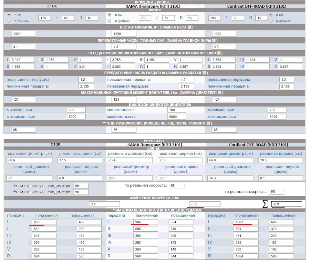Click the clearance change field 2.4

click(x=104, y=204)
